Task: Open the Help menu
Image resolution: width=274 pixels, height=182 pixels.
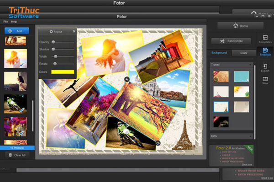Action: 14,21
